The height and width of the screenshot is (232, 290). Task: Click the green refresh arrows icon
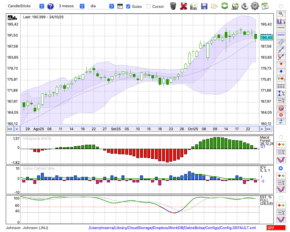click(x=224, y=6)
